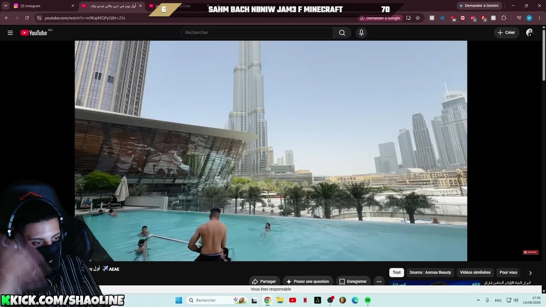Screen dimensions: 546x307
Task: Click the install-app icon in address bar
Action: pyautogui.click(x=408, y=18)
